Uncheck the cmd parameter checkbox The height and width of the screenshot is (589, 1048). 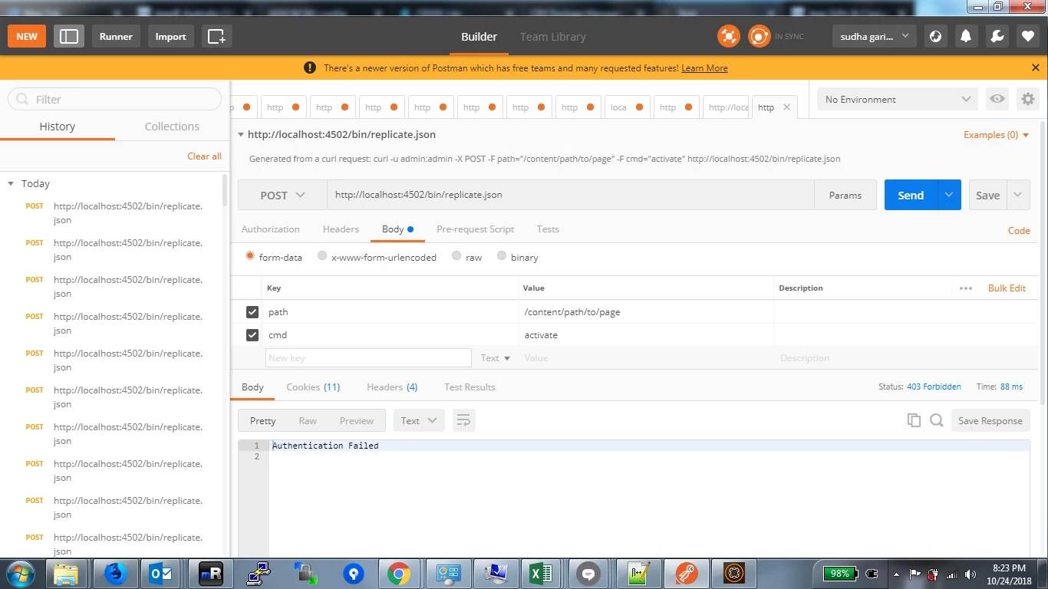[x=252, y=335]
